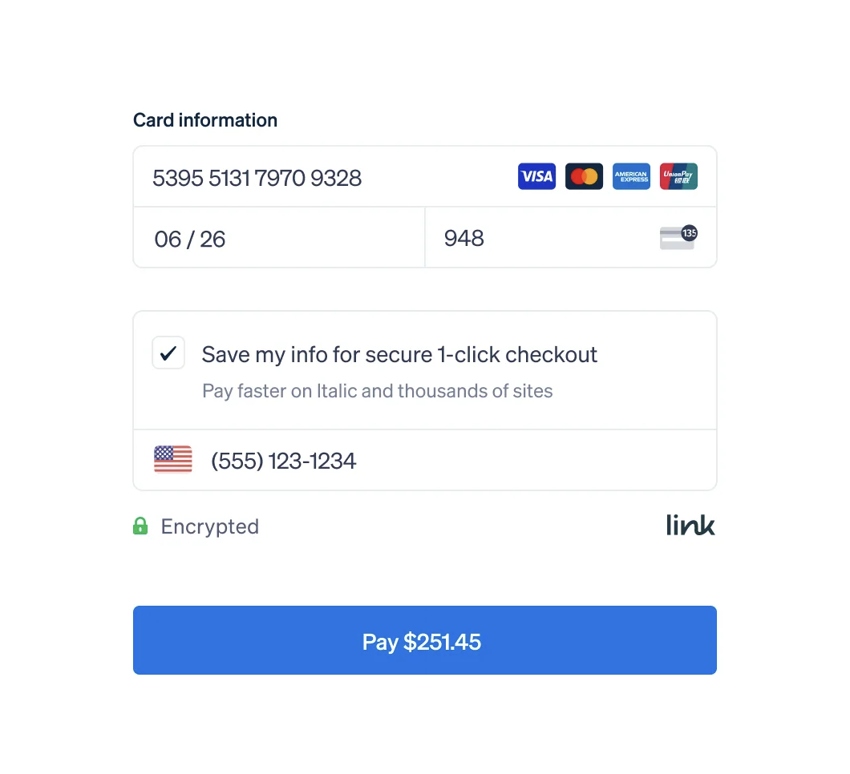Uncheck the save my info checkbox
Screen dimensions: 850x774
[168, 353]
